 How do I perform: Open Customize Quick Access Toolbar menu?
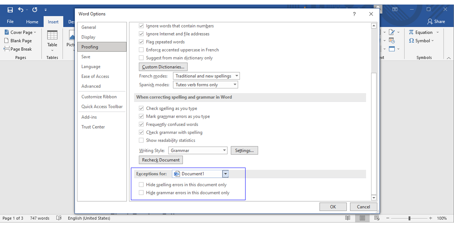pyautogui.click(x=46, y=10)
